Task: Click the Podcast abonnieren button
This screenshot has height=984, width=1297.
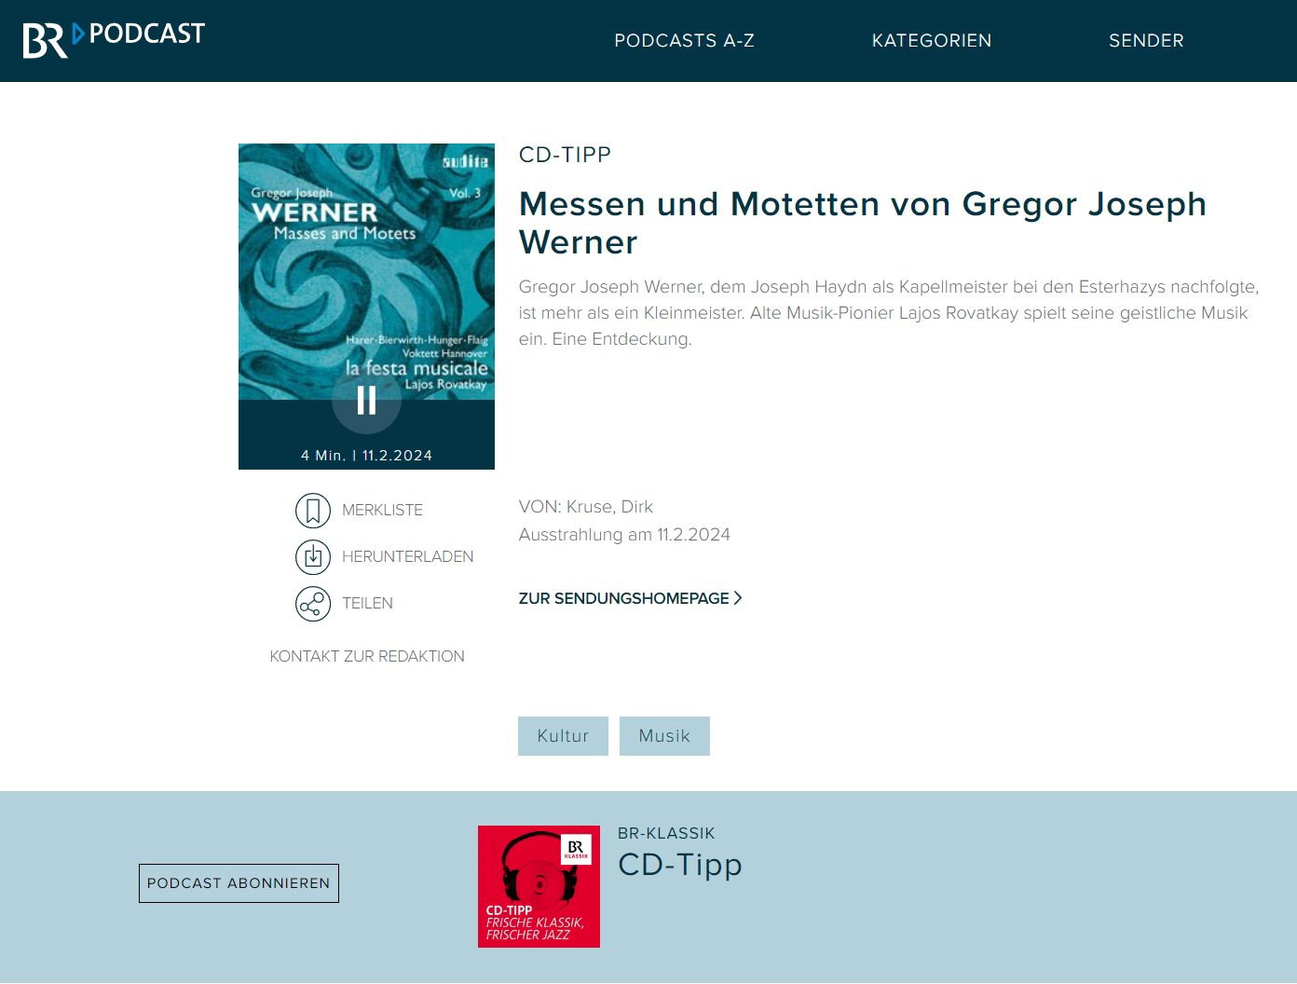Action: coord(239,883)
